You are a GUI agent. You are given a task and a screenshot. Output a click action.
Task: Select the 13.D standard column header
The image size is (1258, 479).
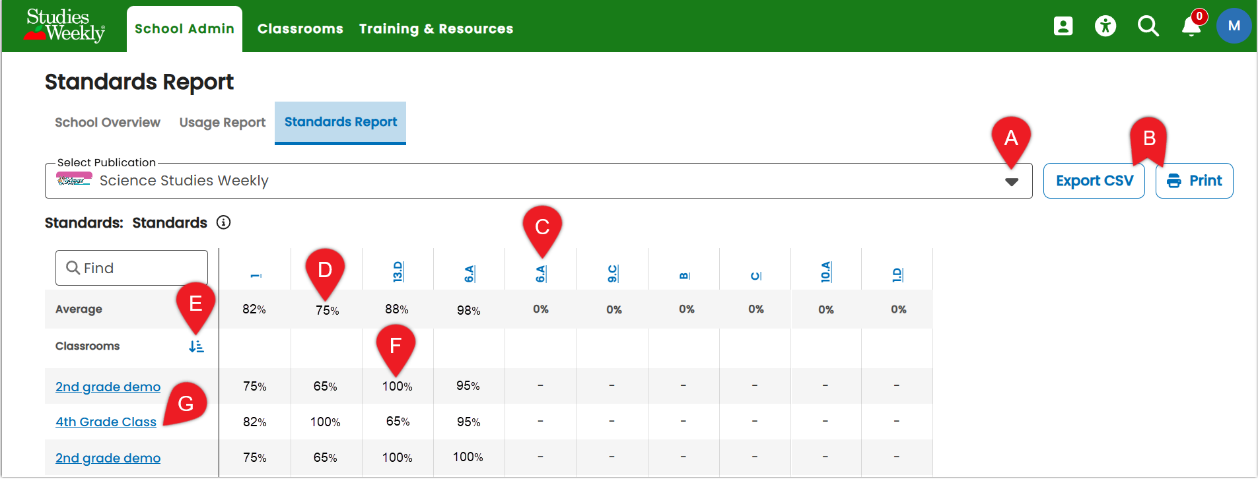(x=398, y=271)
